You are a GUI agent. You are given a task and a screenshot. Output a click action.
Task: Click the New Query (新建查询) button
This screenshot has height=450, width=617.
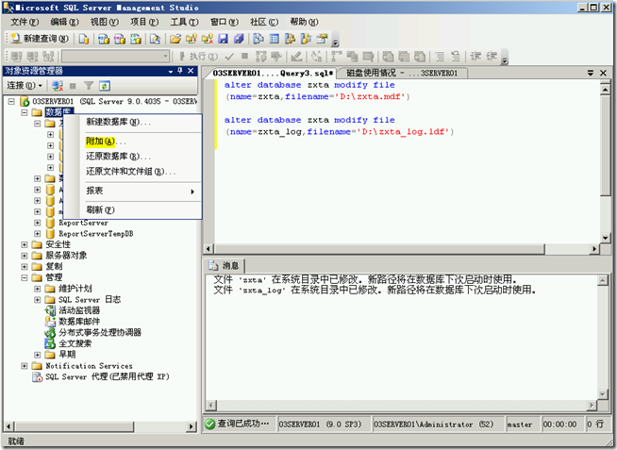point(40,39)
